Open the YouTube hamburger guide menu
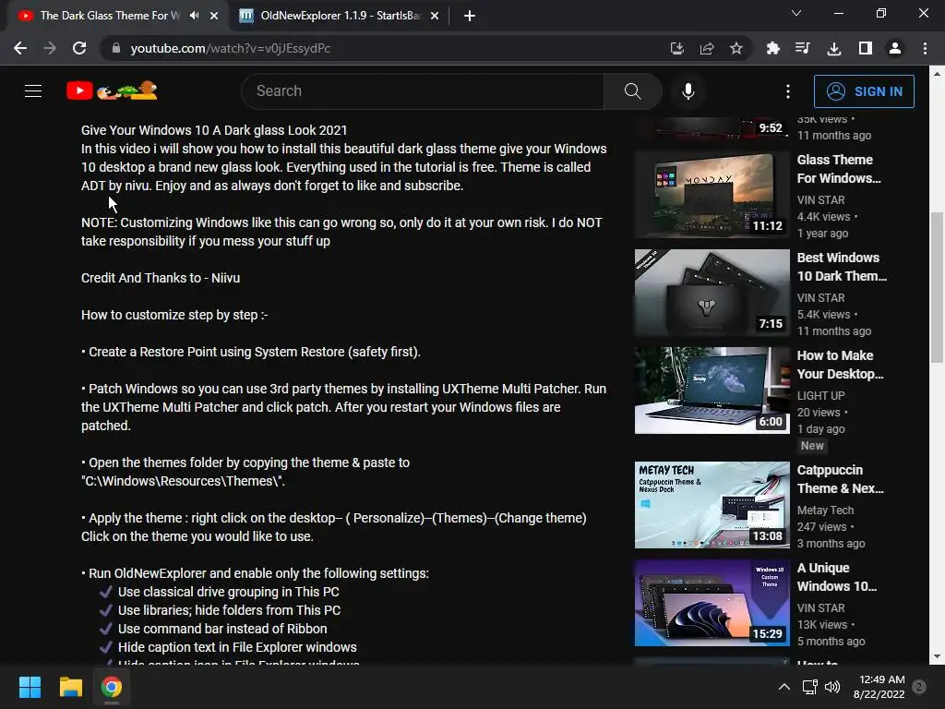The image size is (945, 709). tap(33, 91)
